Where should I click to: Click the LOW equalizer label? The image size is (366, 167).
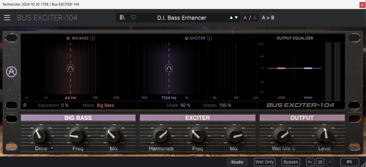pos(281,97)
